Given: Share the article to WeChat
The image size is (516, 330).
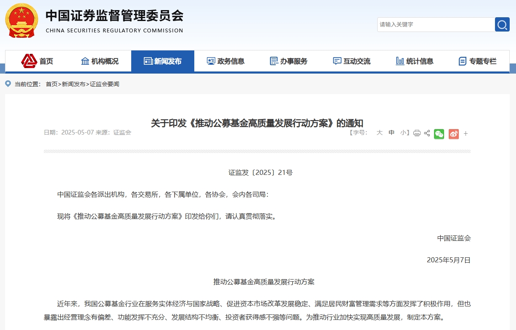Looking at the screenshot, I should click(439, 134).
